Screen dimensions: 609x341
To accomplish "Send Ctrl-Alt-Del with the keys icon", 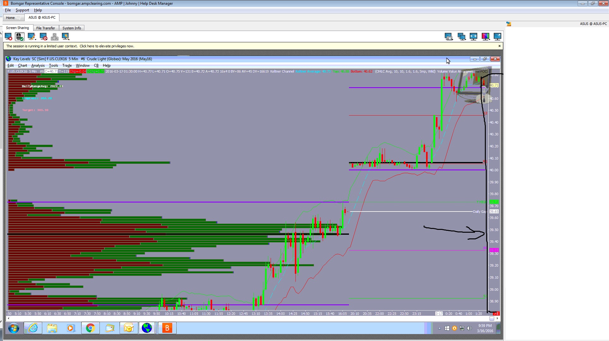I will click(55, 37).
